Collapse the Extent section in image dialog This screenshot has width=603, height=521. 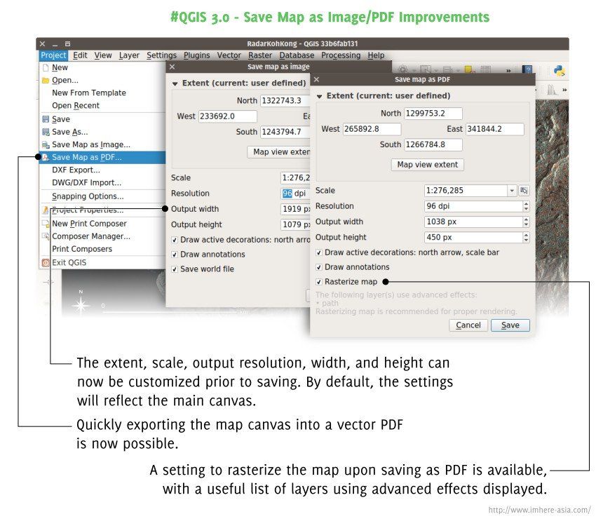tap(175, 83)
